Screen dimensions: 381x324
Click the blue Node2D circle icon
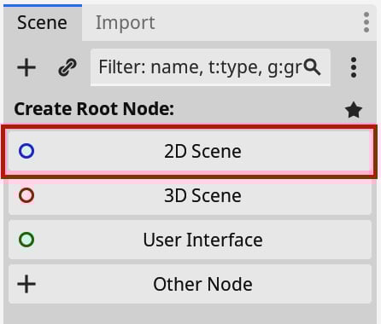(x=26, y=151)
